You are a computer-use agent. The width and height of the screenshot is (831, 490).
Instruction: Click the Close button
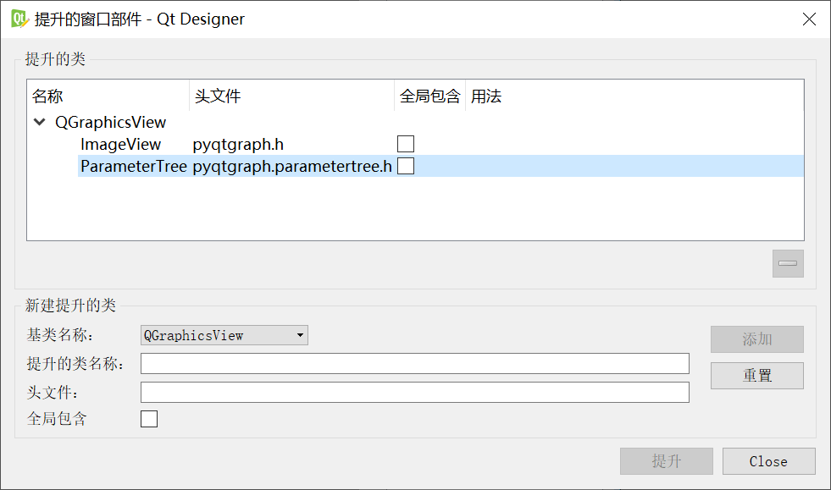point(768,461)
